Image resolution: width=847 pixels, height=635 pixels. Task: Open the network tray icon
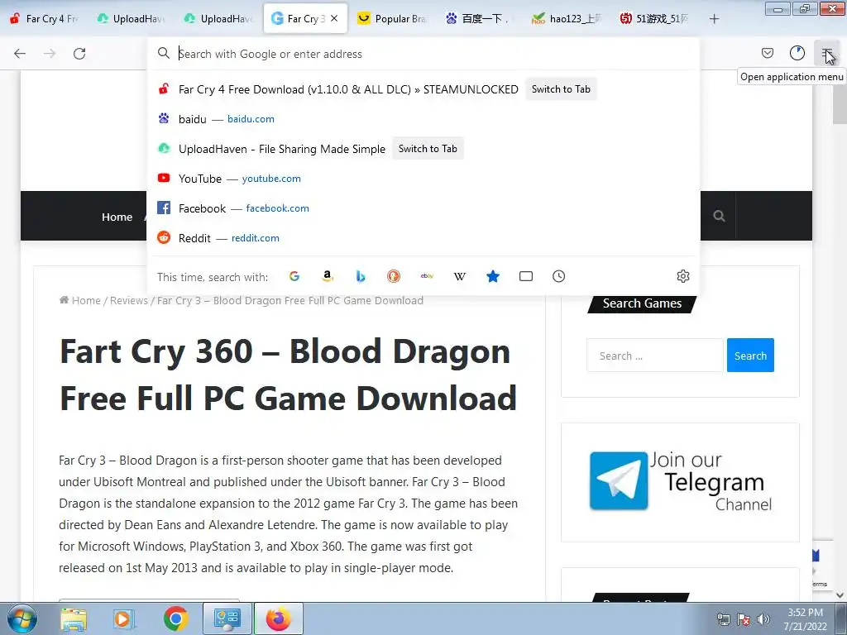click(x=723, y=619)
